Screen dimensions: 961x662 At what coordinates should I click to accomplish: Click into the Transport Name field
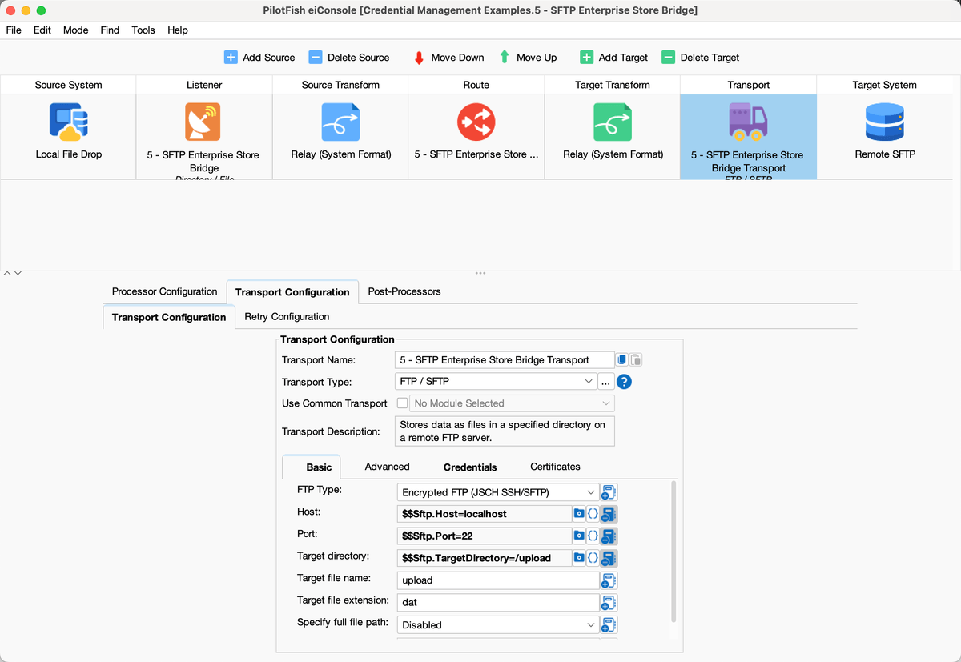click(x=505, y=360)
